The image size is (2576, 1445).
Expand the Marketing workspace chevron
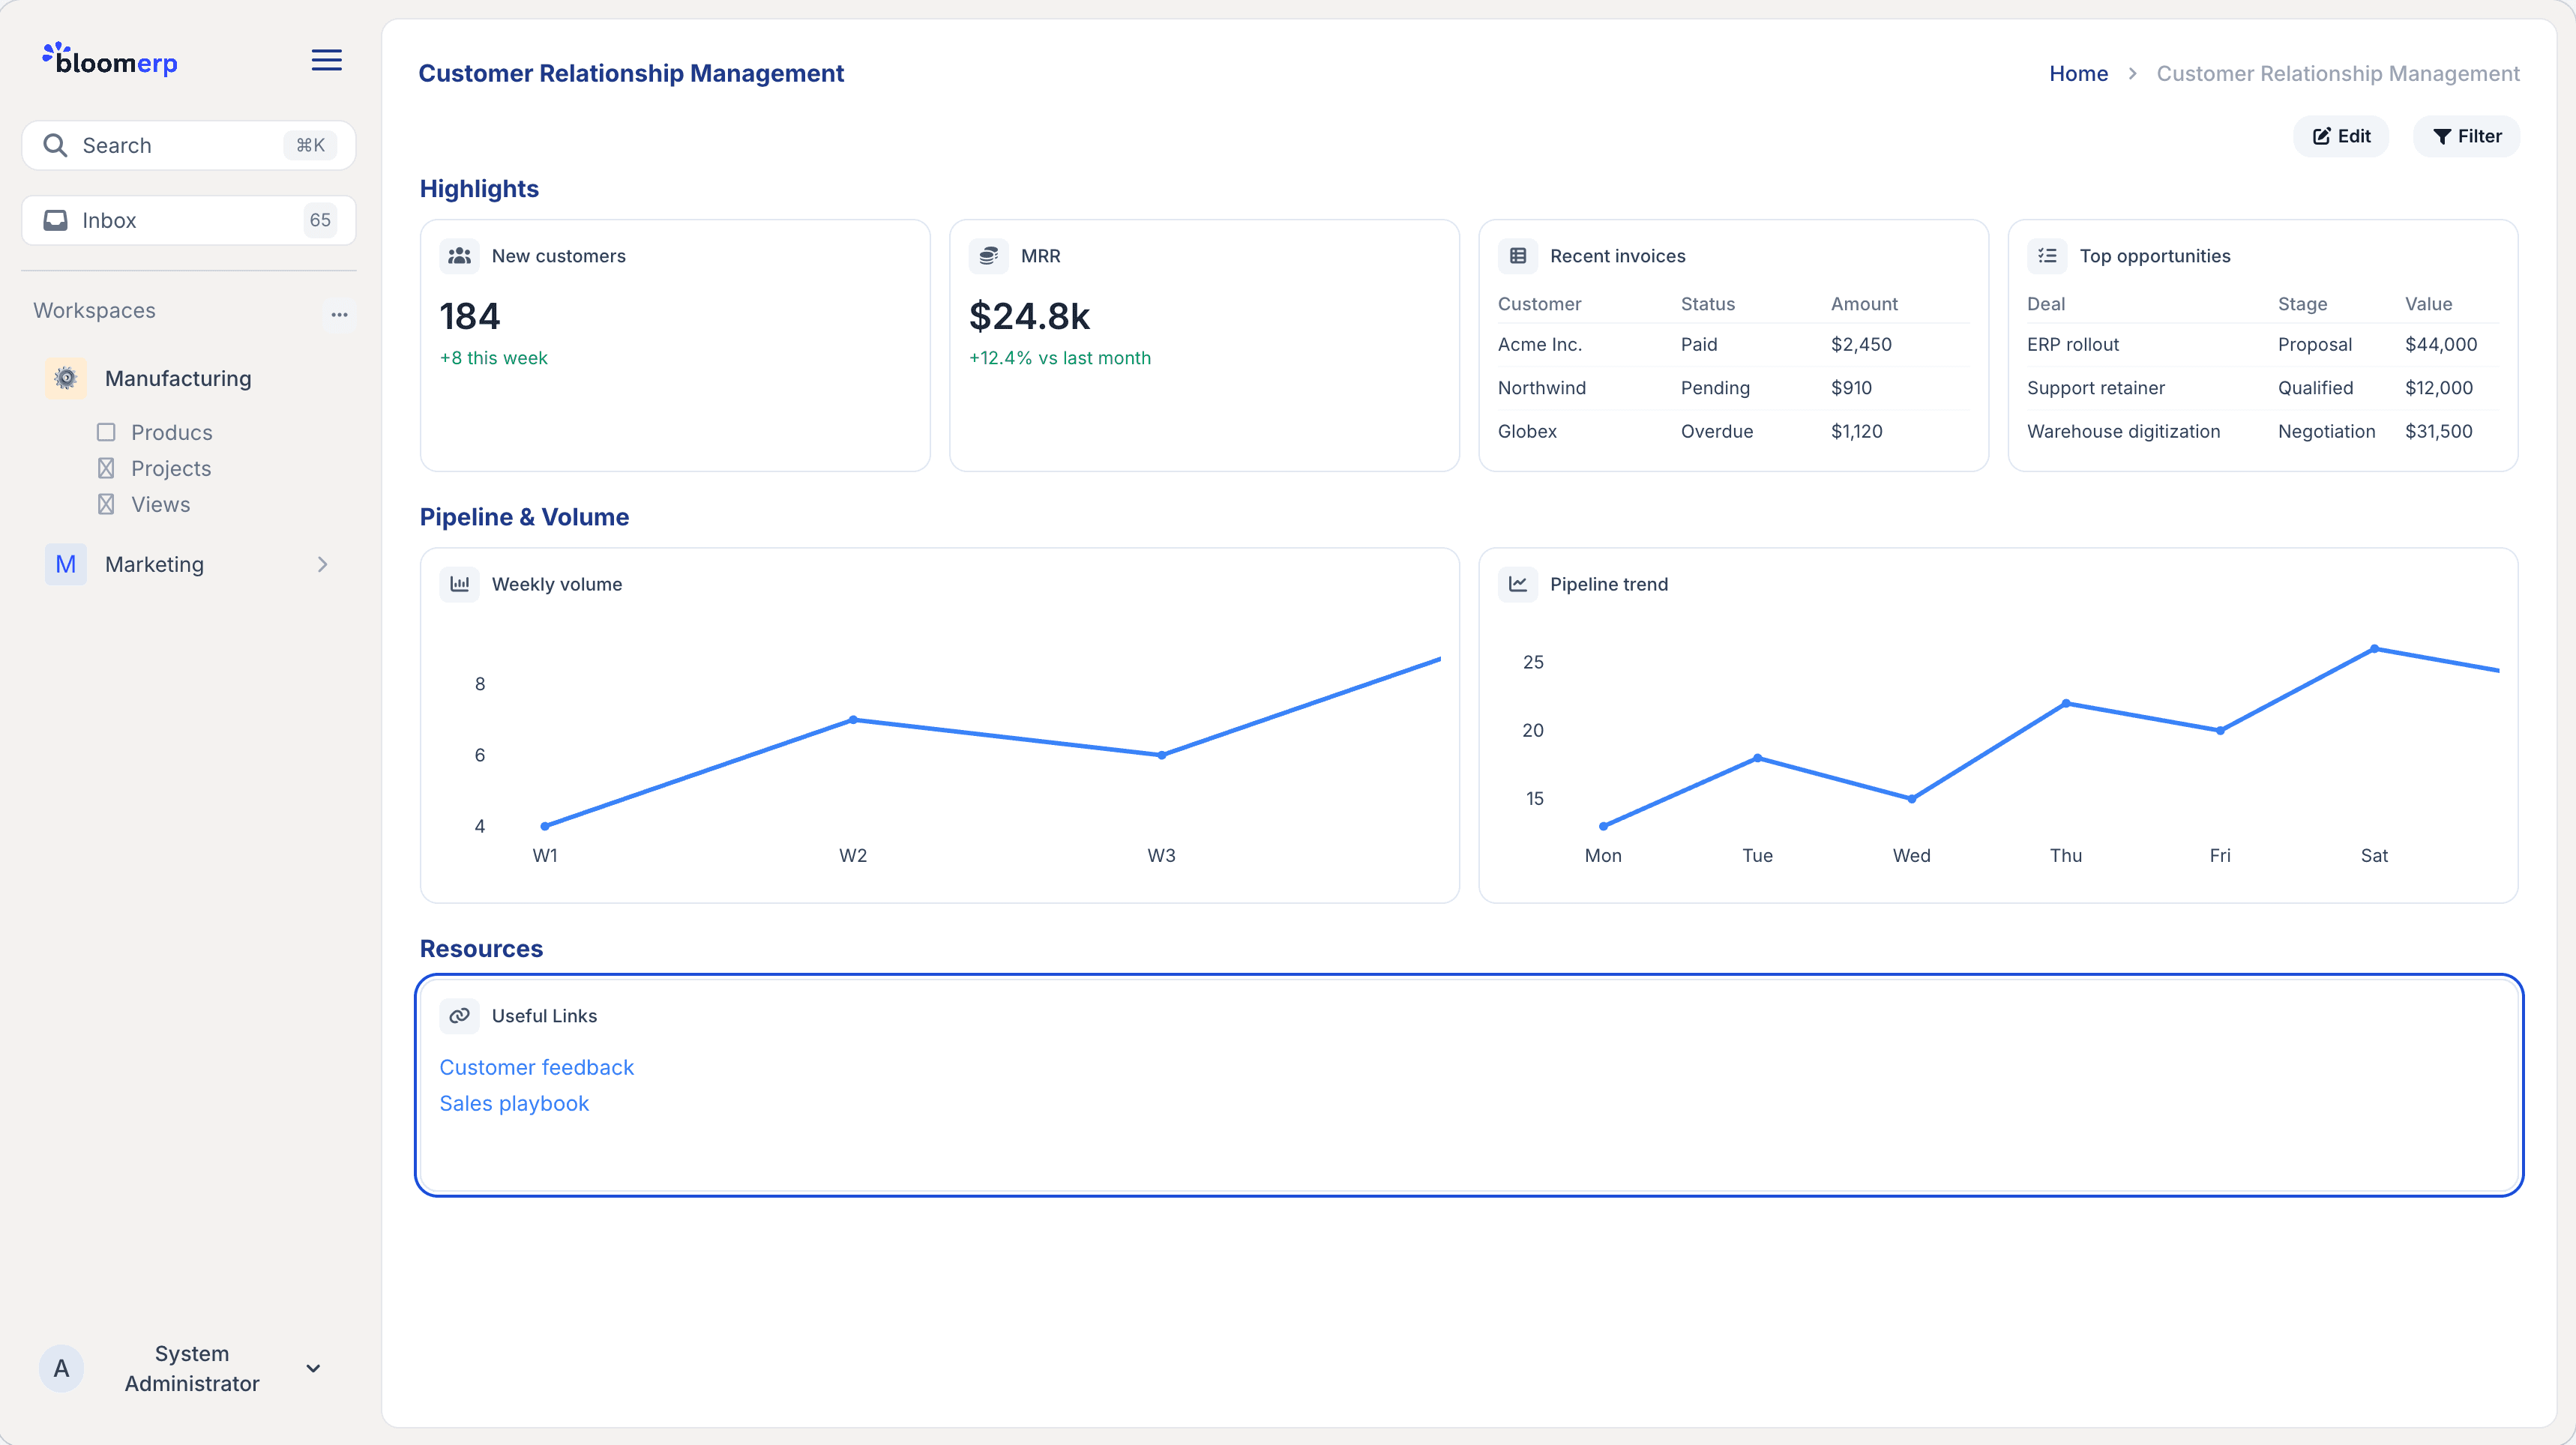click(x=322, y=564)
